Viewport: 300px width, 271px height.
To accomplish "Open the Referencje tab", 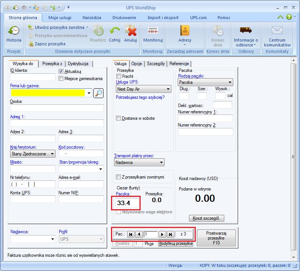I will pyautogui.click(x=179, y=64).
